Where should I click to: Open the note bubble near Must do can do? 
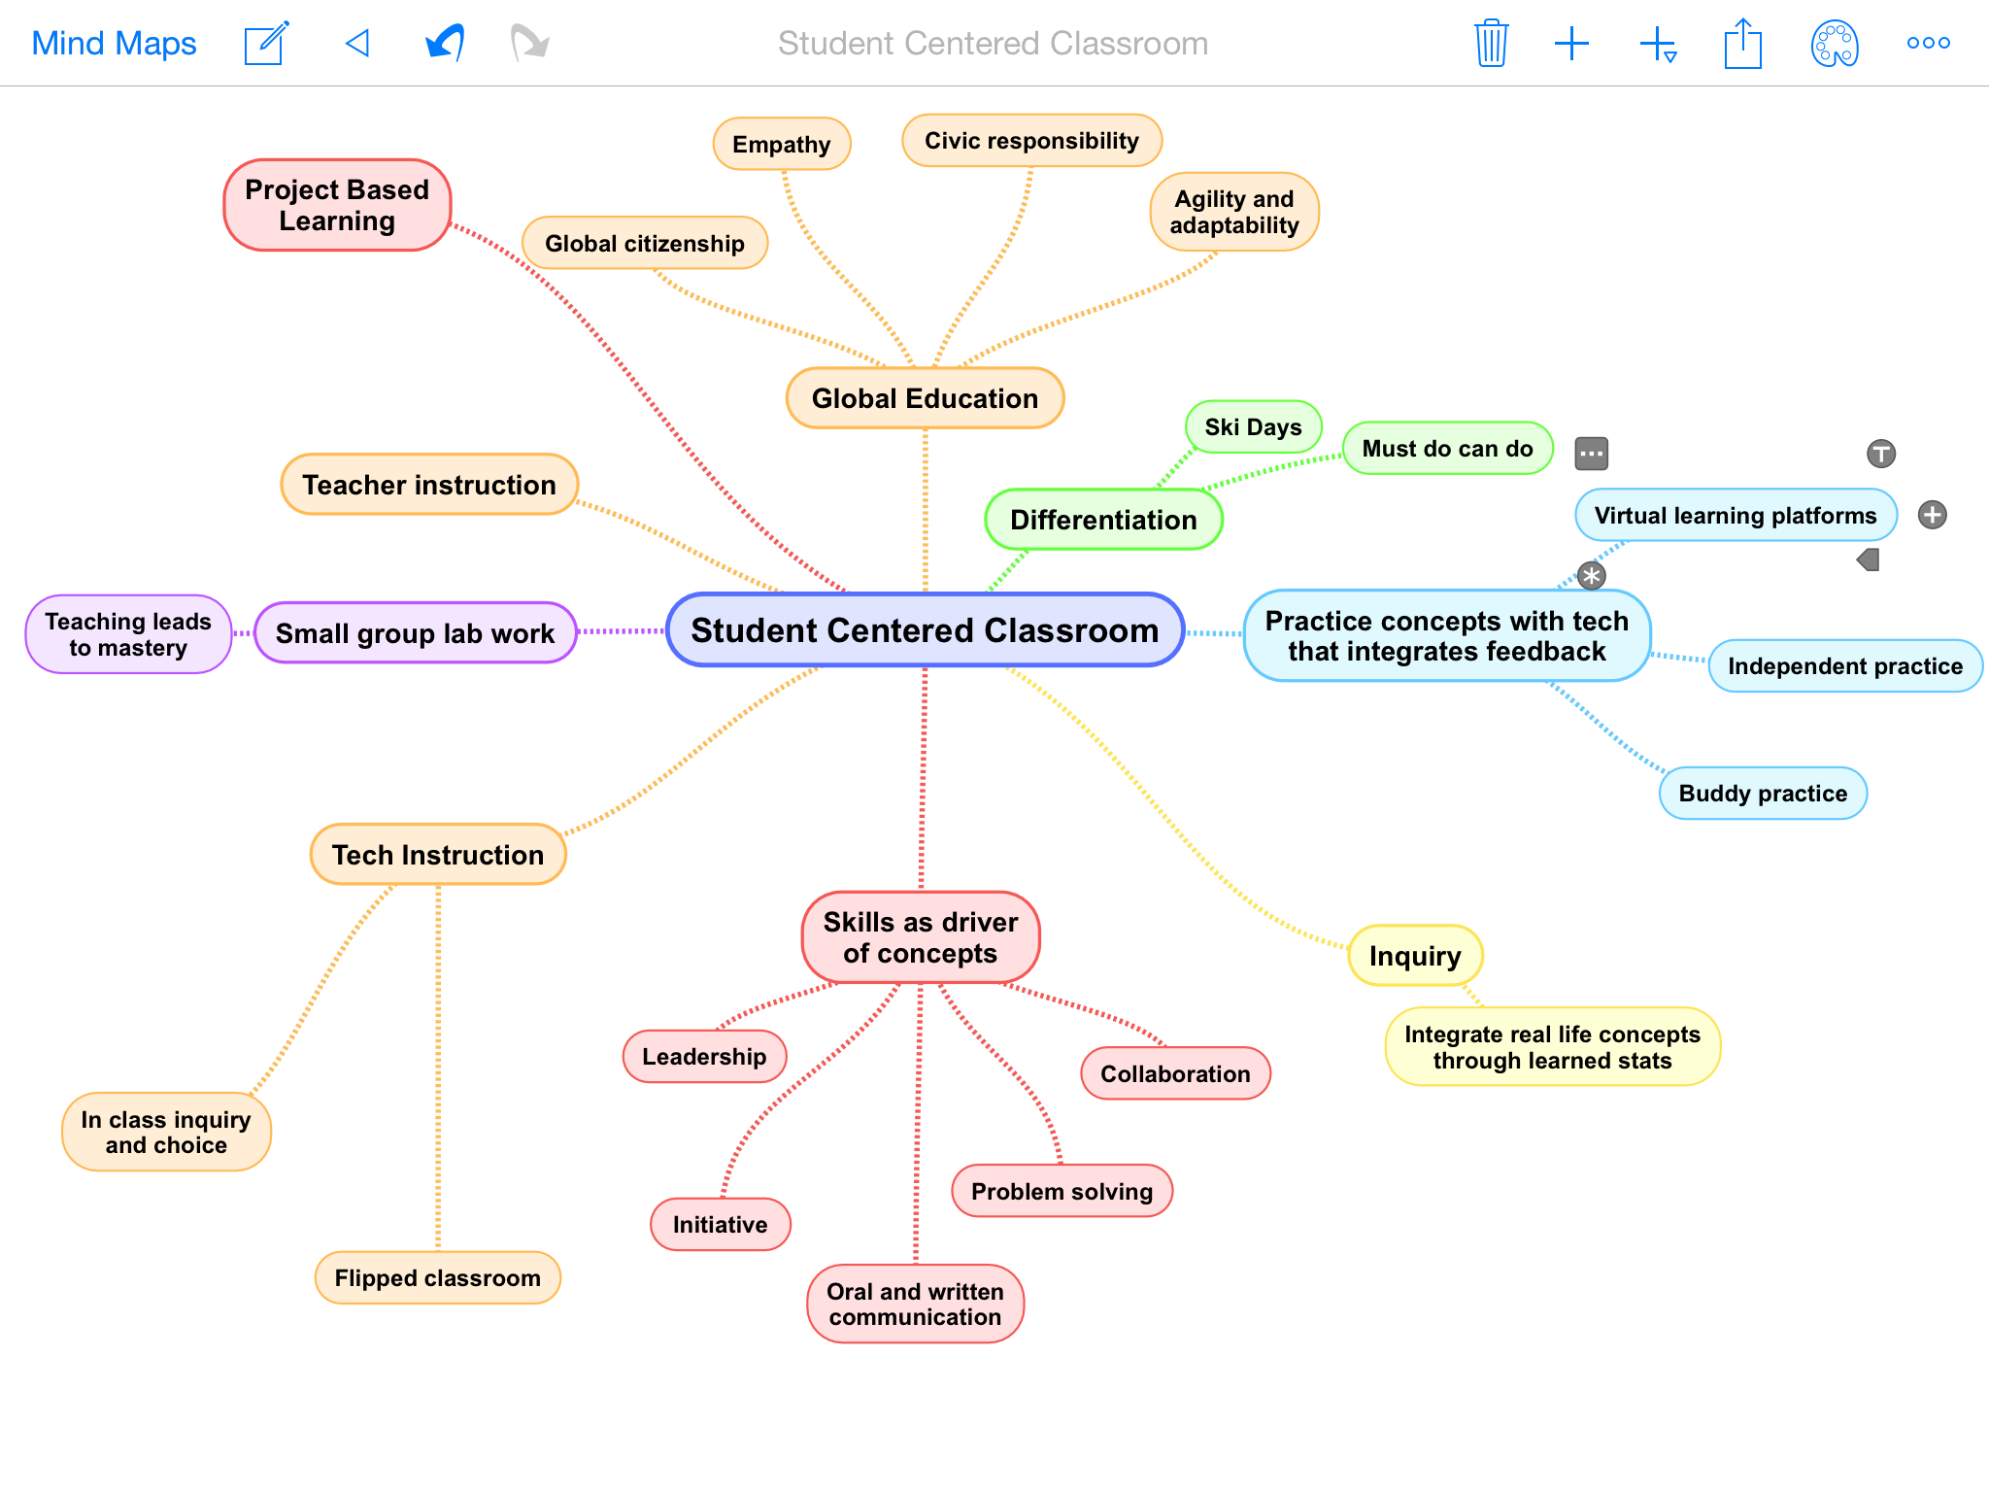tap(1591, 453)
